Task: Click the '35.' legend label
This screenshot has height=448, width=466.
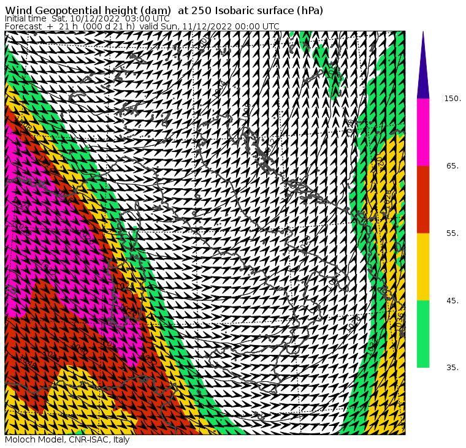Action: [x=453, y=368]
